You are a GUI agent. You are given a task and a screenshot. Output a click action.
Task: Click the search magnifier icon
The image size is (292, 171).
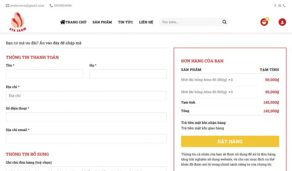[224, 22]
